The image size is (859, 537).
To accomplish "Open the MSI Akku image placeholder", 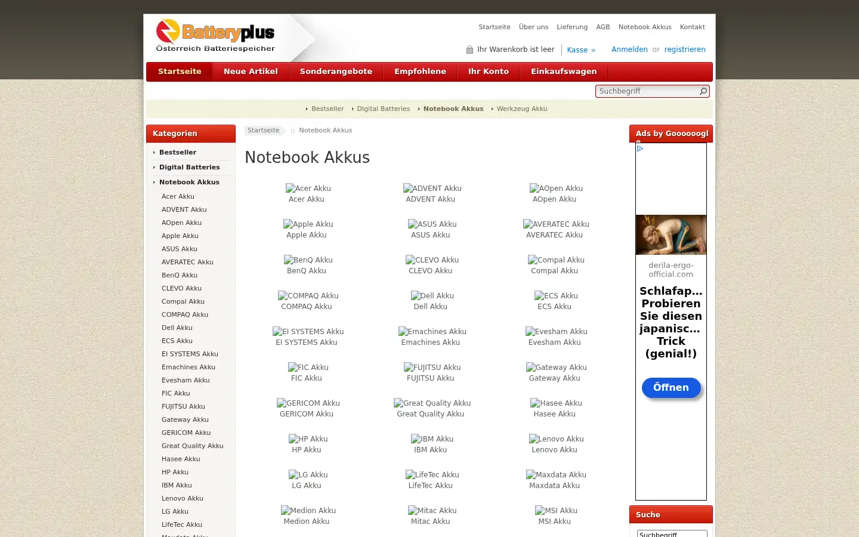I will (x=557, y=511).
